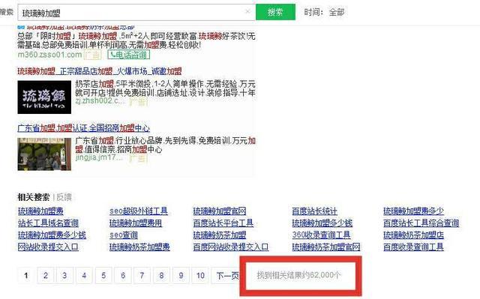
Task: Go to results page 3
Action: 64,276
